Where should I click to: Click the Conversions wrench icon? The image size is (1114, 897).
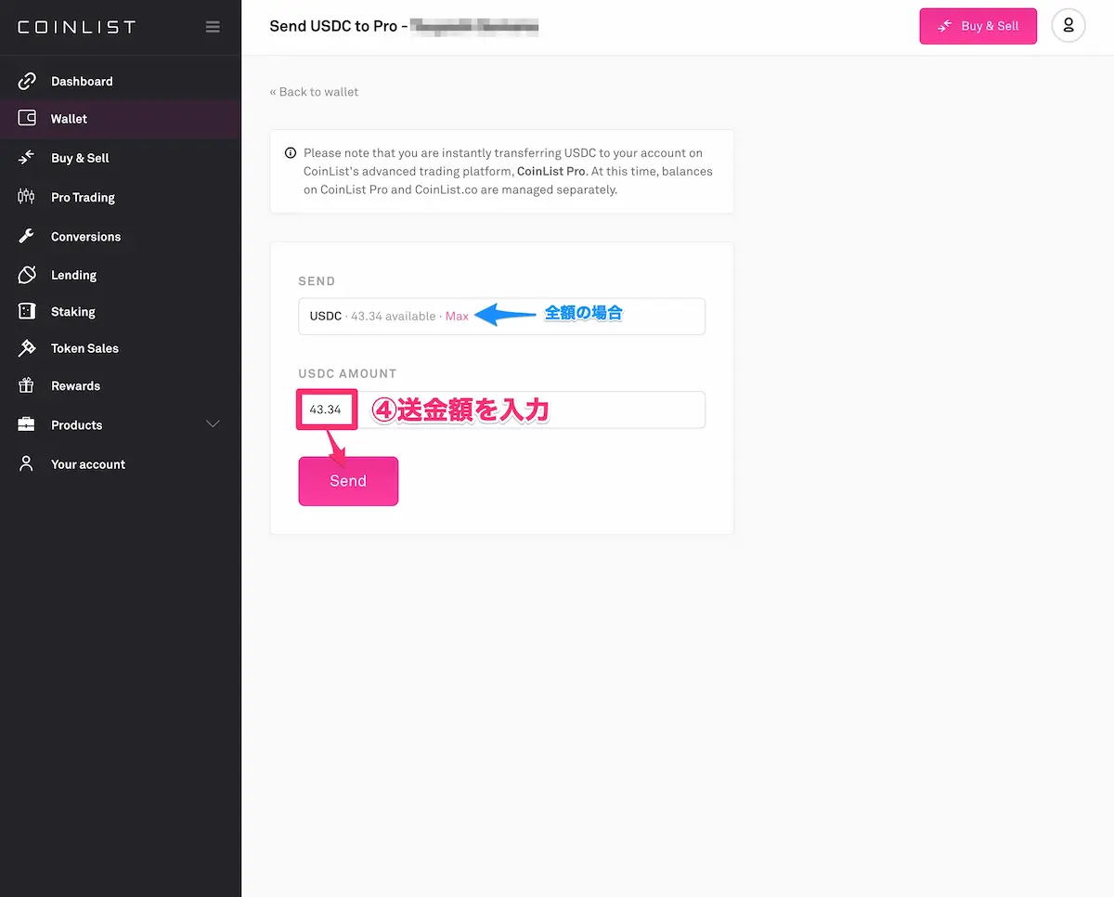(x=27, y=236)
